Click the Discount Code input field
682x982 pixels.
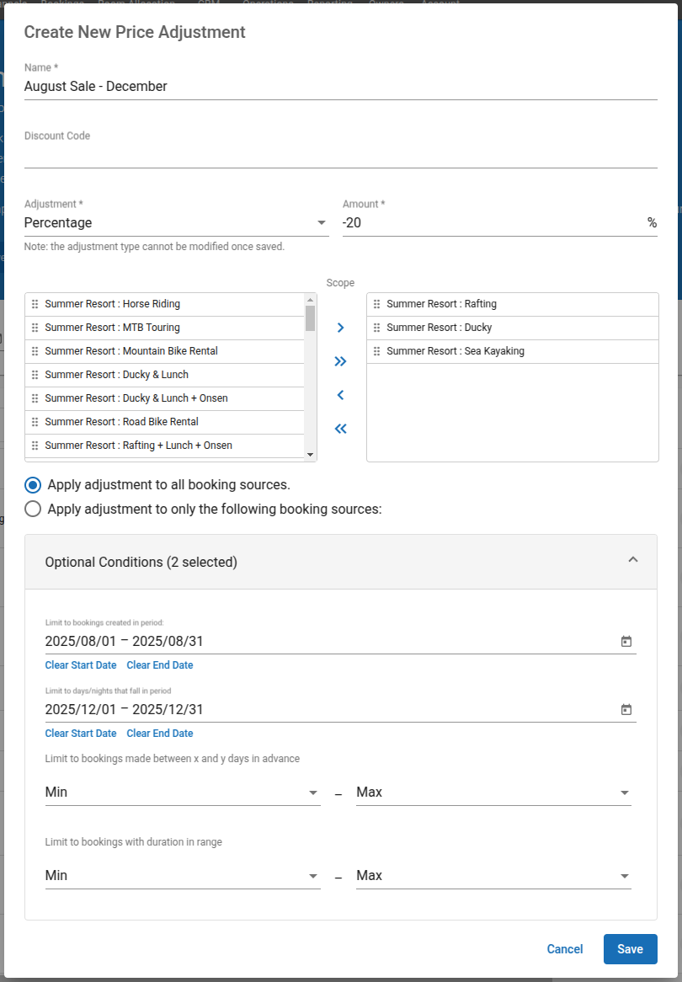340,156
